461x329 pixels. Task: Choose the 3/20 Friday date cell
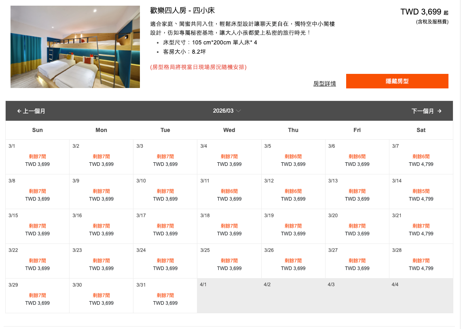[357, 226]
